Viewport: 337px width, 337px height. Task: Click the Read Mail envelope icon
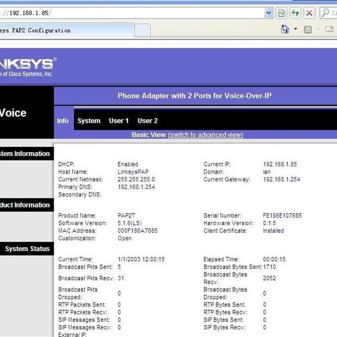tap(329, 29)
